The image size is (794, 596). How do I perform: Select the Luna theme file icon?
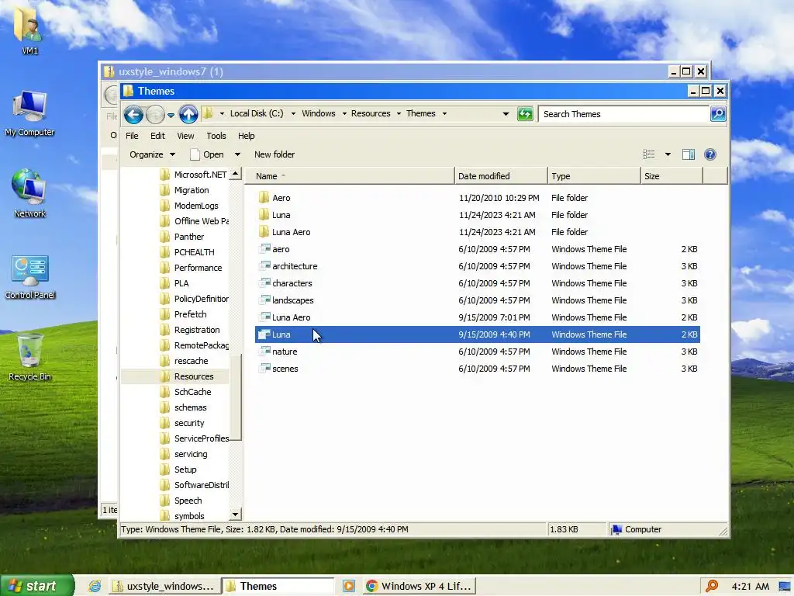pos(264,334)
